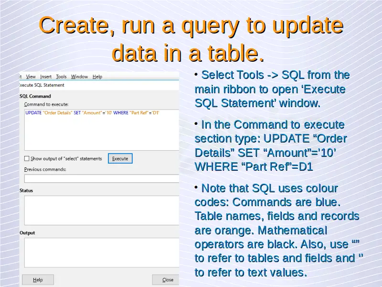Click the Command to execute text area

click(102, 130)
